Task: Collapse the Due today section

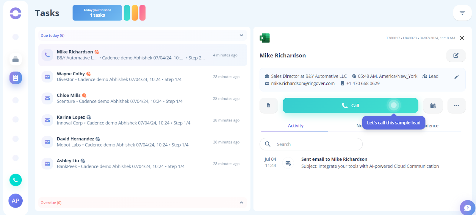Action: [x=241, y=35]
